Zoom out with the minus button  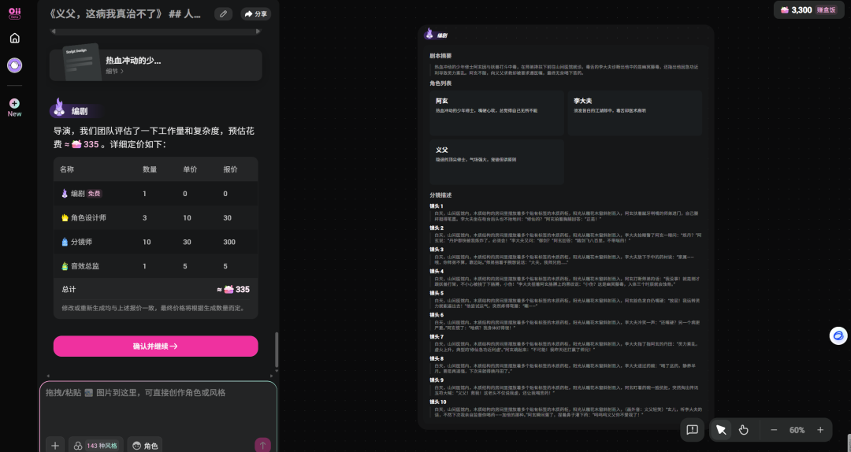tap(774, 430)
